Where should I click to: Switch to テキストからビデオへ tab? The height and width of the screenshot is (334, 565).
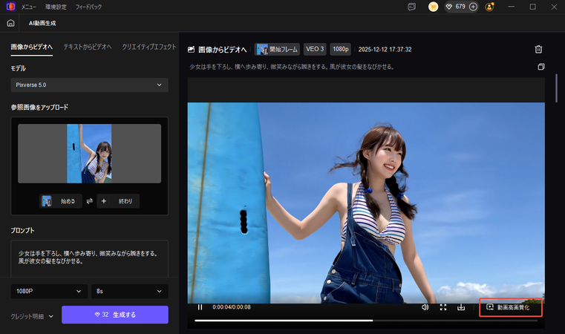tap(88, 47)
